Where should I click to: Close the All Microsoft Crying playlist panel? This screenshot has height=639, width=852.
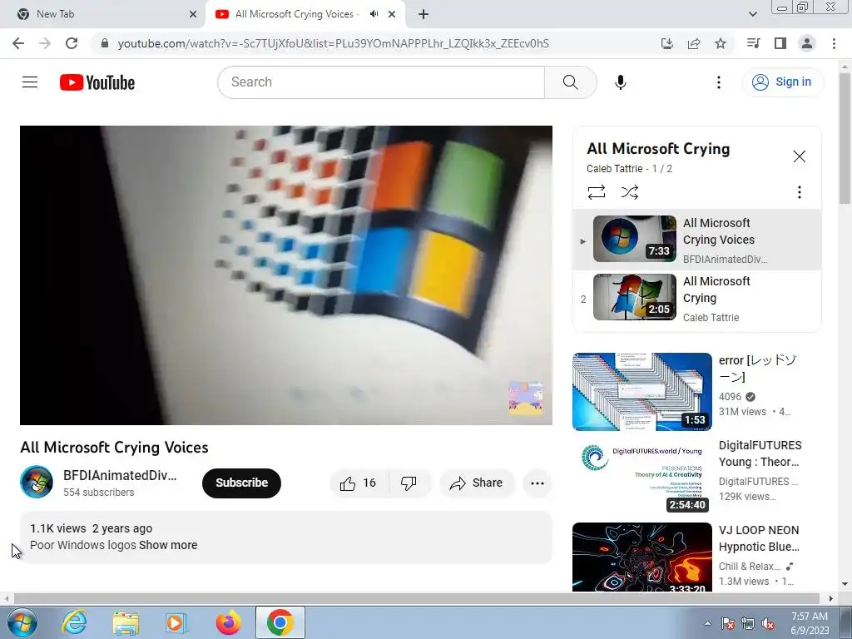(799, 156)
